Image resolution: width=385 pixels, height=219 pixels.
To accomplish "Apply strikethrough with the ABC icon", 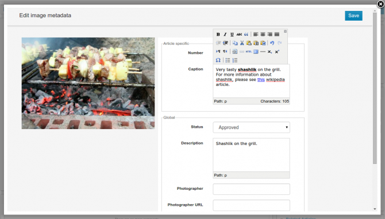I will coord(239,34).
